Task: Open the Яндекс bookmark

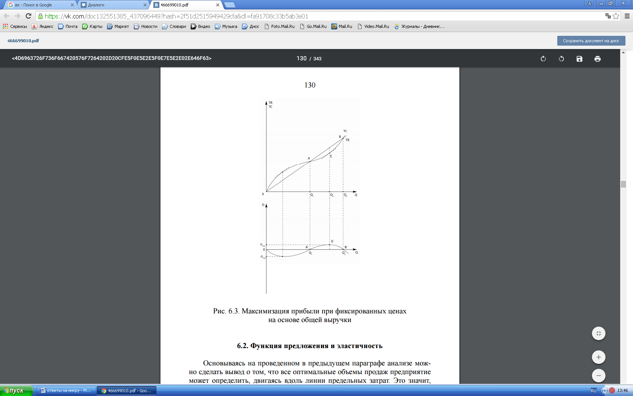Action: click(x=43, y=26)
